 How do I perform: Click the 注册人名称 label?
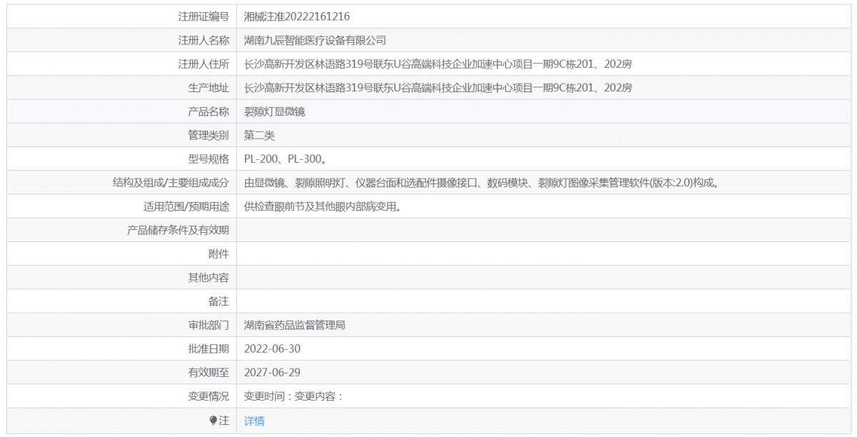tap(204, 40)
